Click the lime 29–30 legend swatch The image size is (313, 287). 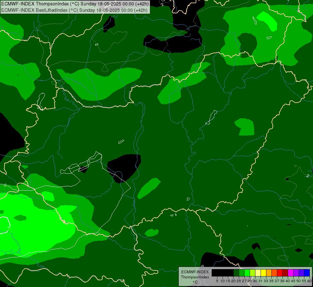[253, 273]
